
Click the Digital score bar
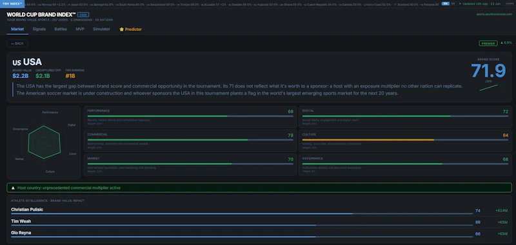point(405,116)
